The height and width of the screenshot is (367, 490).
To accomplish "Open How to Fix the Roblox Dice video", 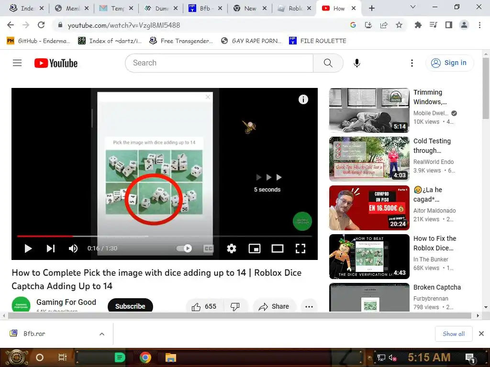I will pyautogui.click(x=369, y=256).
